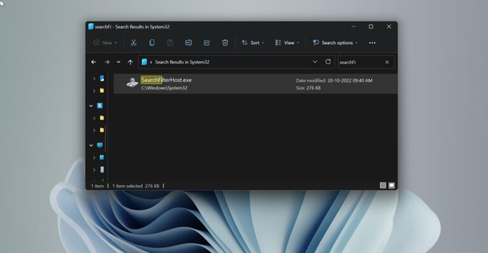Screen dimensions: 488x253
Task: Select SearchFilterHost.exe result
Action: tap(255, 84)
